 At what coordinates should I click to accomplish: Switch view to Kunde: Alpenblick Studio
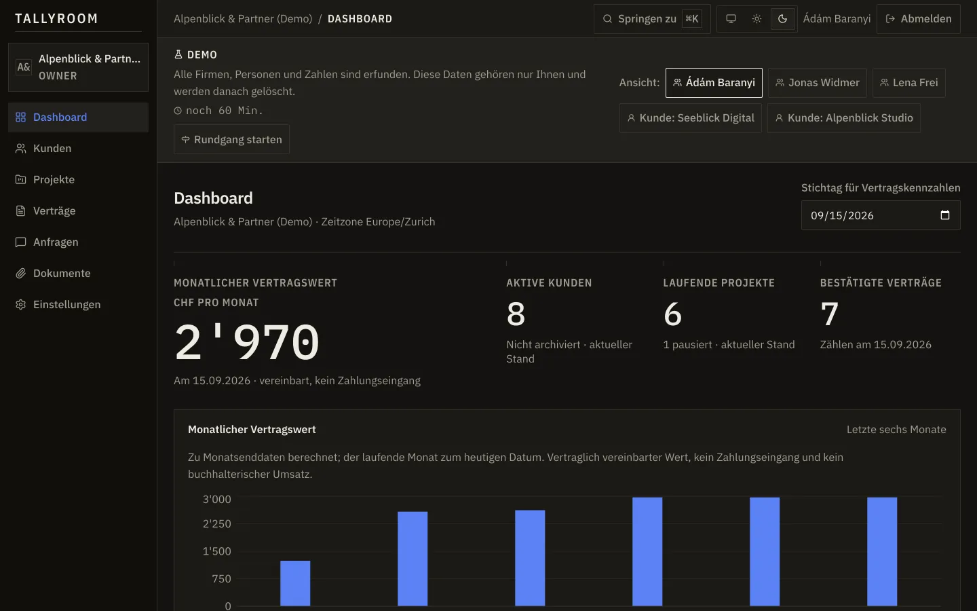(x=844, y=118)
